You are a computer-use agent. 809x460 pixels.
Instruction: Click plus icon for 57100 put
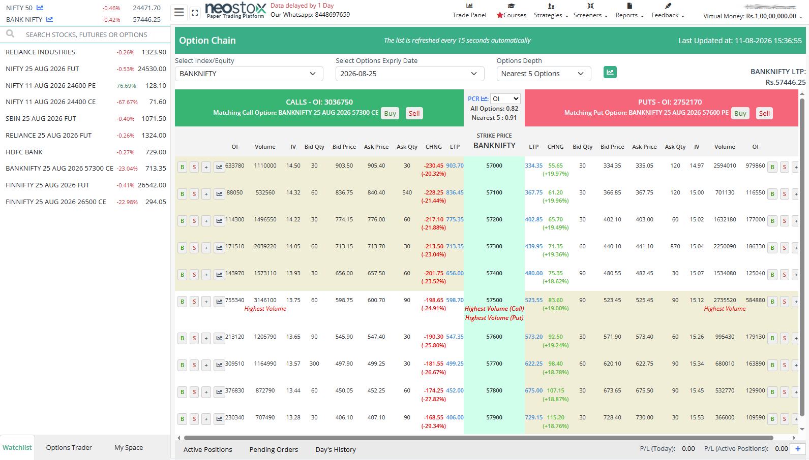(796, 194)
